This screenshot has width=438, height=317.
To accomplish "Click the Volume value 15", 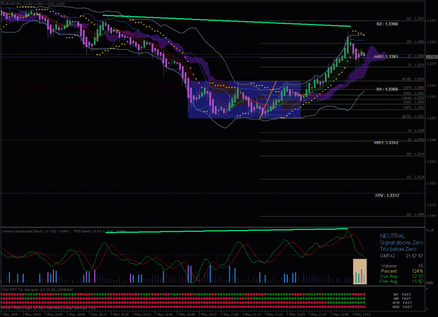I will (420, 266).
